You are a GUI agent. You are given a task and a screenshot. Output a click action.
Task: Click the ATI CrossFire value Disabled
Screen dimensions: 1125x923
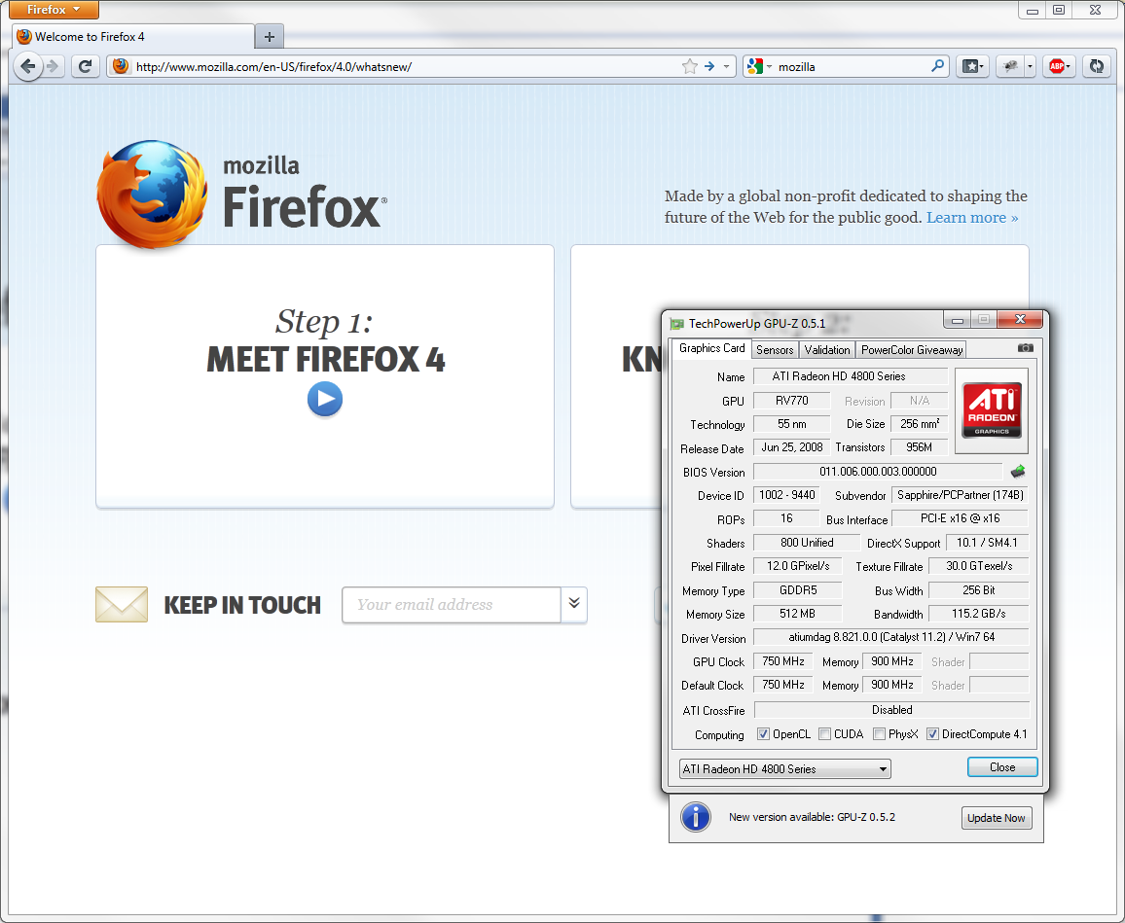tap(891, 710)
